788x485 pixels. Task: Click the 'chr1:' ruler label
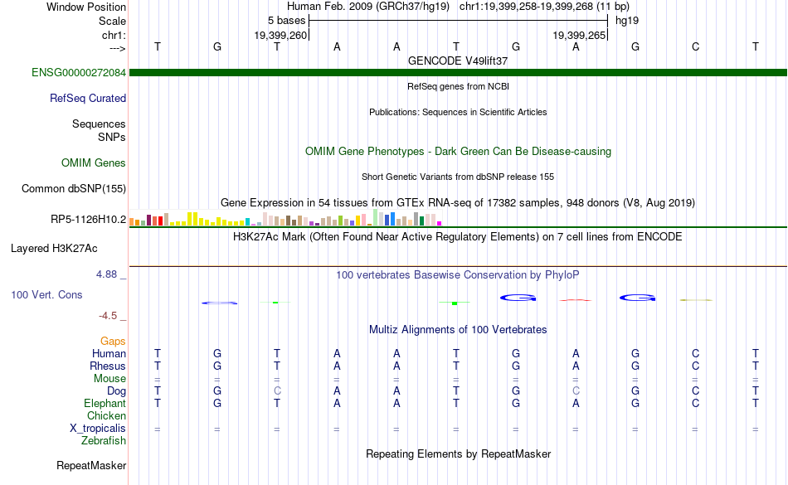(x=114, y=35)
